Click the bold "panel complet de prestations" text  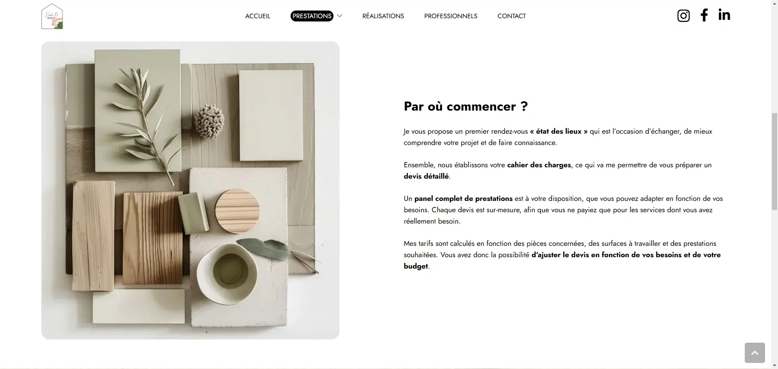[x=464, y=198]
